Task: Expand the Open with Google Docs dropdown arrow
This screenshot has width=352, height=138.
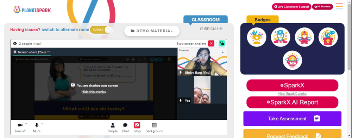Action: 106,59
